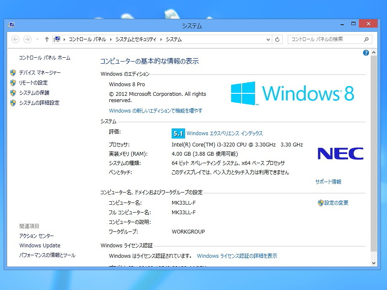Click the system window title bar icon

11,25
